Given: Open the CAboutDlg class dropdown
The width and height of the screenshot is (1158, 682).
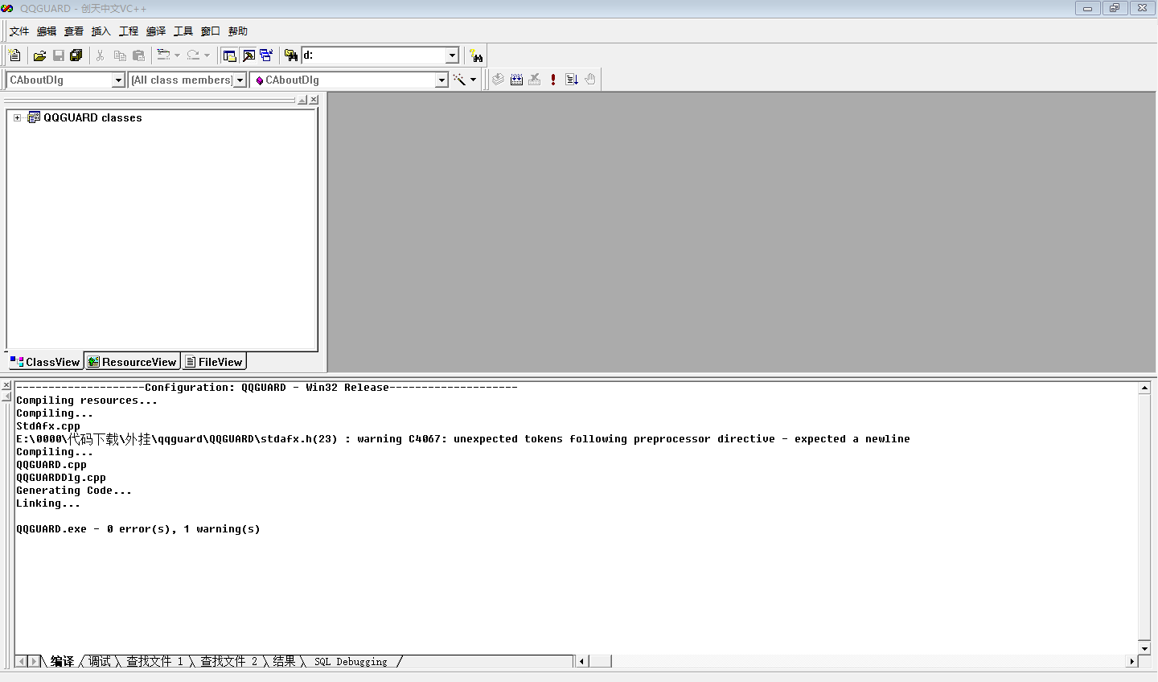Looking at the screenshot, I should 118,80.
